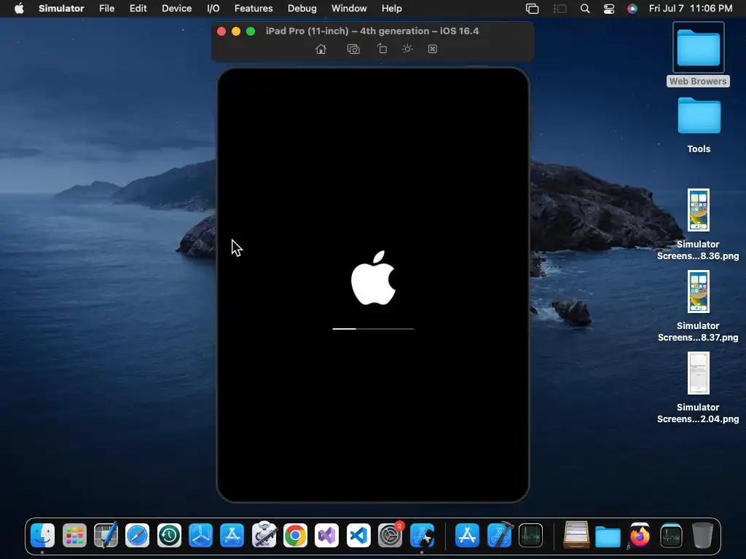Open the propeller-icon app in the Dock
Image resolution: width=746 pixels, height=559 pixels.
pyautogui.click(x=200, y=536)
